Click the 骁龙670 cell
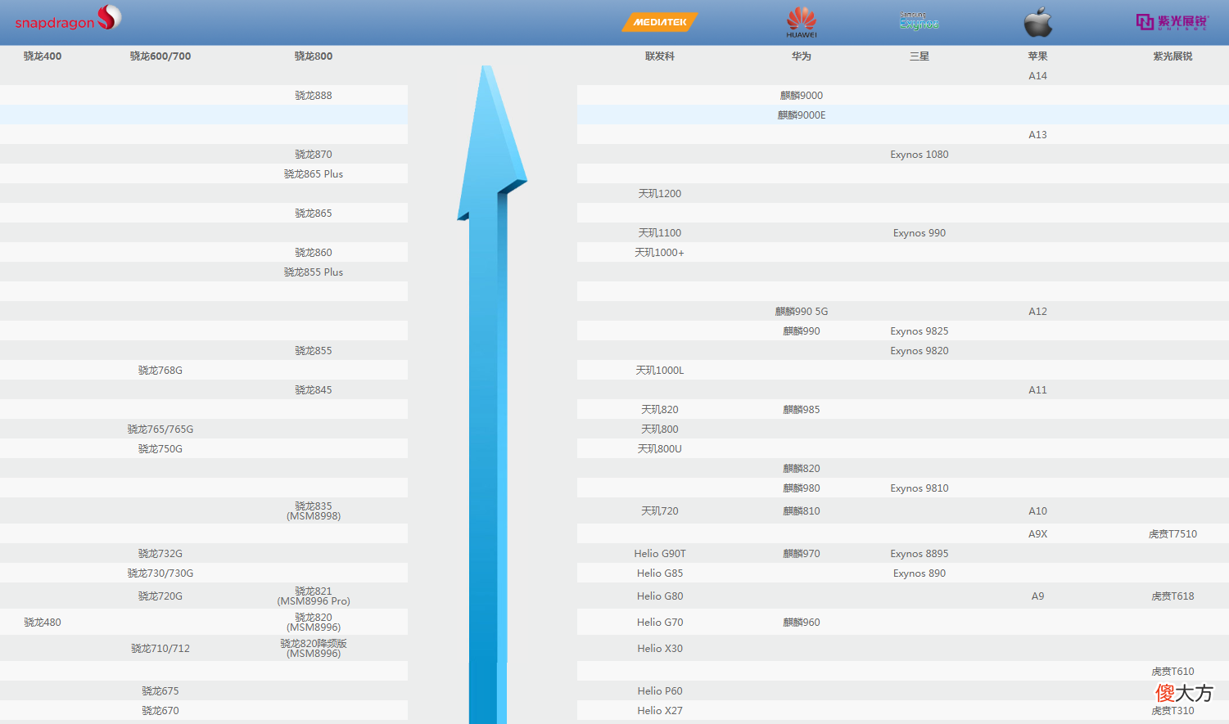 click(x=160, y=711)
